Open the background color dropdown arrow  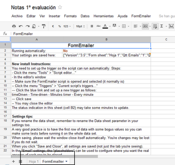click(119, 27)
